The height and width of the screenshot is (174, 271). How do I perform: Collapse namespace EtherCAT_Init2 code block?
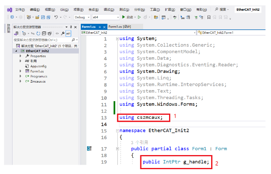[117, 131]
